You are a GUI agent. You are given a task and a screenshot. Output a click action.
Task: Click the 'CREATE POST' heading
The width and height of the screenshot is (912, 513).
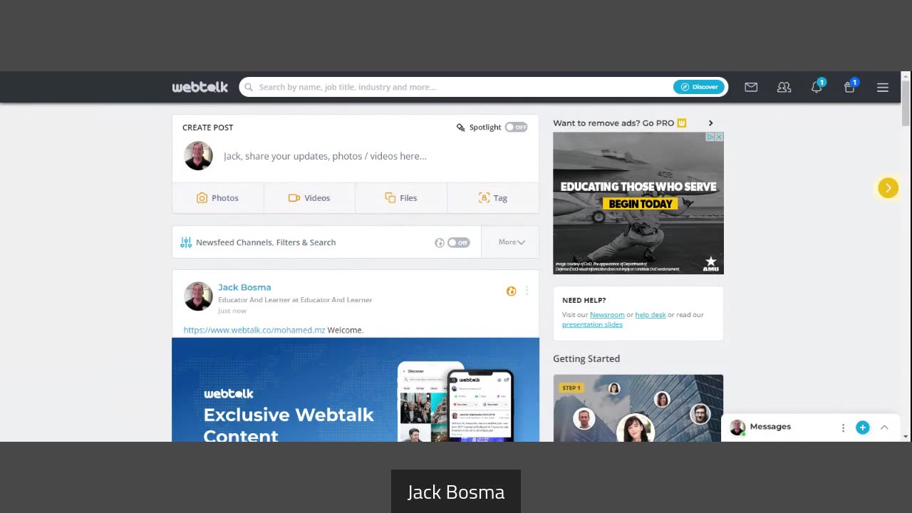[208, 127]
